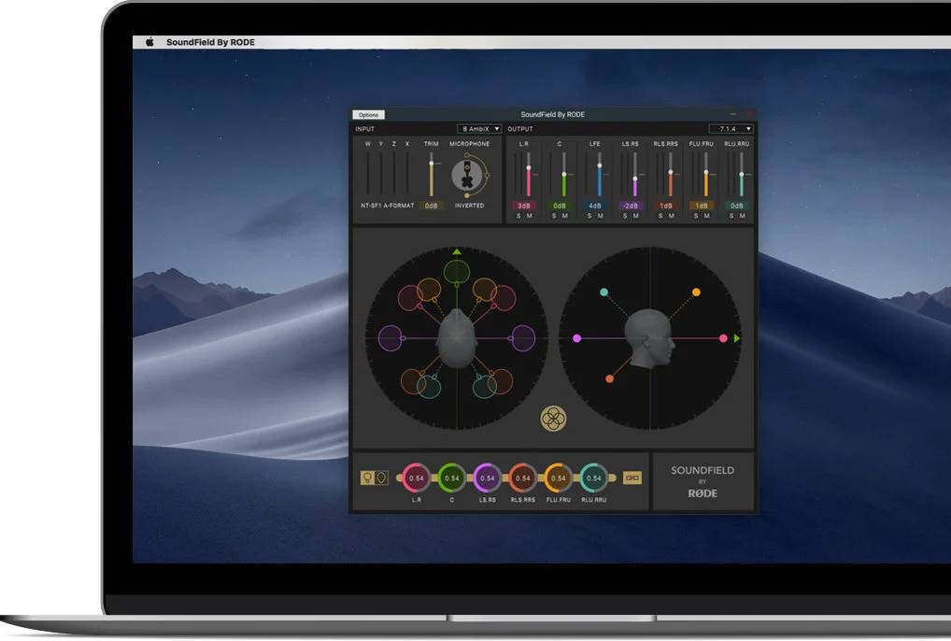Open the 7.1.4 output format dropdown
This screenshot has height=641, width=951.
731,129
